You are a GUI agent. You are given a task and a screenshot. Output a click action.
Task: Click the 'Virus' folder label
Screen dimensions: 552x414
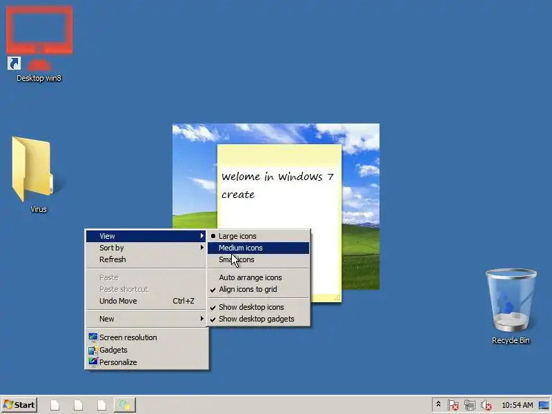click(39, 210)
